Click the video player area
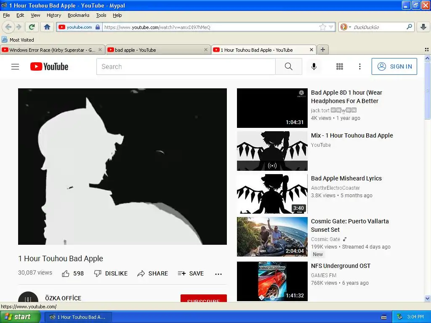The height and width of the screenshot is (323, 431). coord(122,167)
